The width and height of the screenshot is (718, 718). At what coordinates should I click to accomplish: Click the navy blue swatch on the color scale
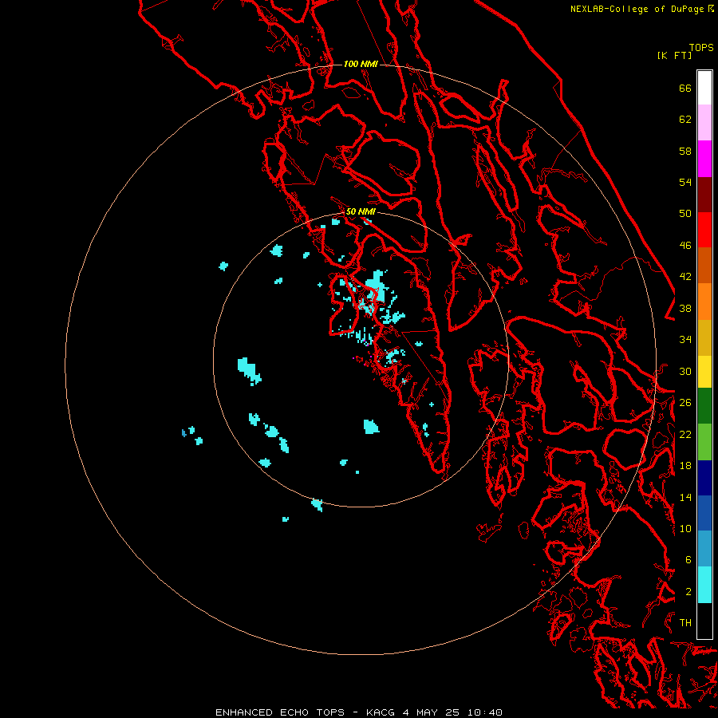click(704, 478)
